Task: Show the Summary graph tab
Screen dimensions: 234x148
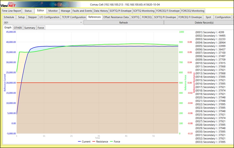Action: (x=30, y=28)
